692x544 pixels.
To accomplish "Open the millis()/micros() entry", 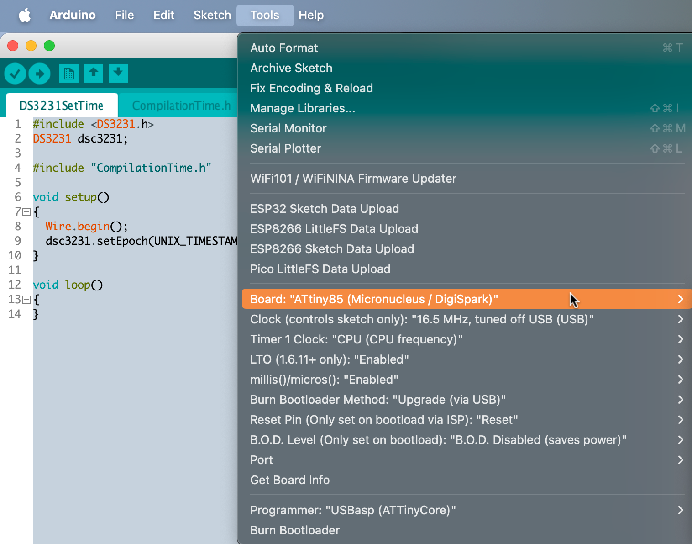I will tap(467, 380).
